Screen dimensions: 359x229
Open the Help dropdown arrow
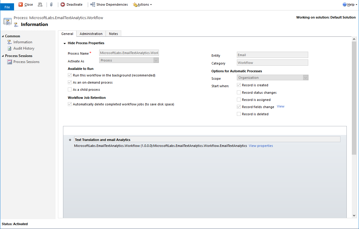coord(356,5)
